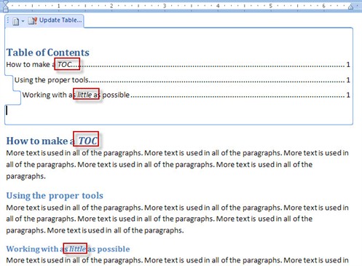Click the italic TOC word in the main heading
Image resolution: width=362 pixels, height=266 pixels.
coord(87,141)
